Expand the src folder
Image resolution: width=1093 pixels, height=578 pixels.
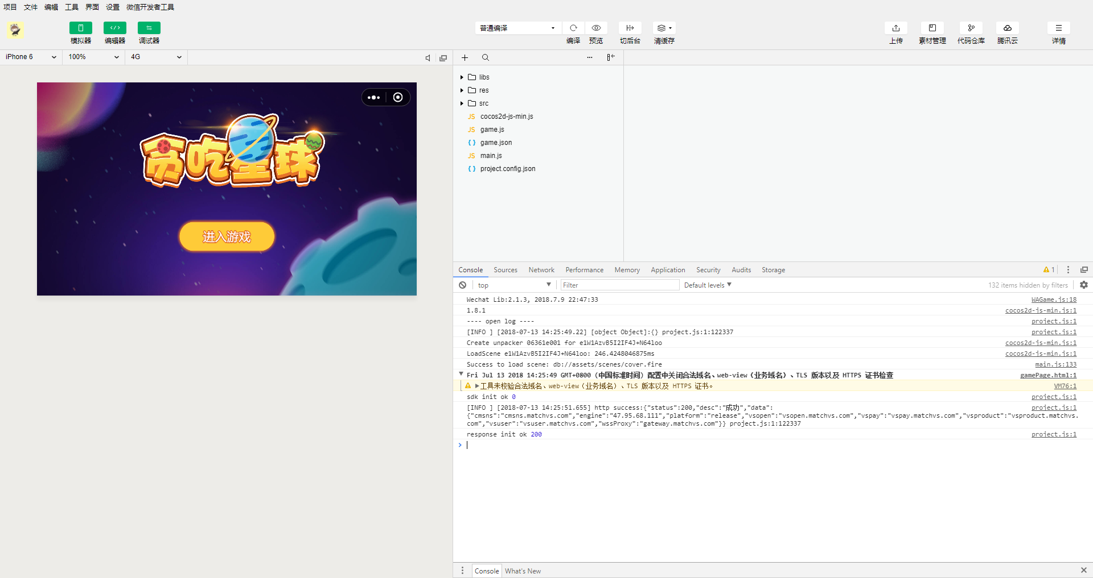pos(462,103)
